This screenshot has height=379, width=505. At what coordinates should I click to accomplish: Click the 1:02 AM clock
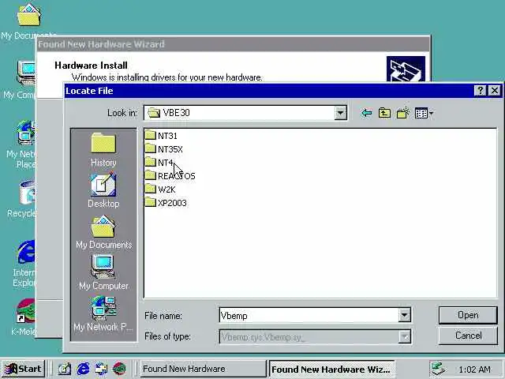click(475, 370)
